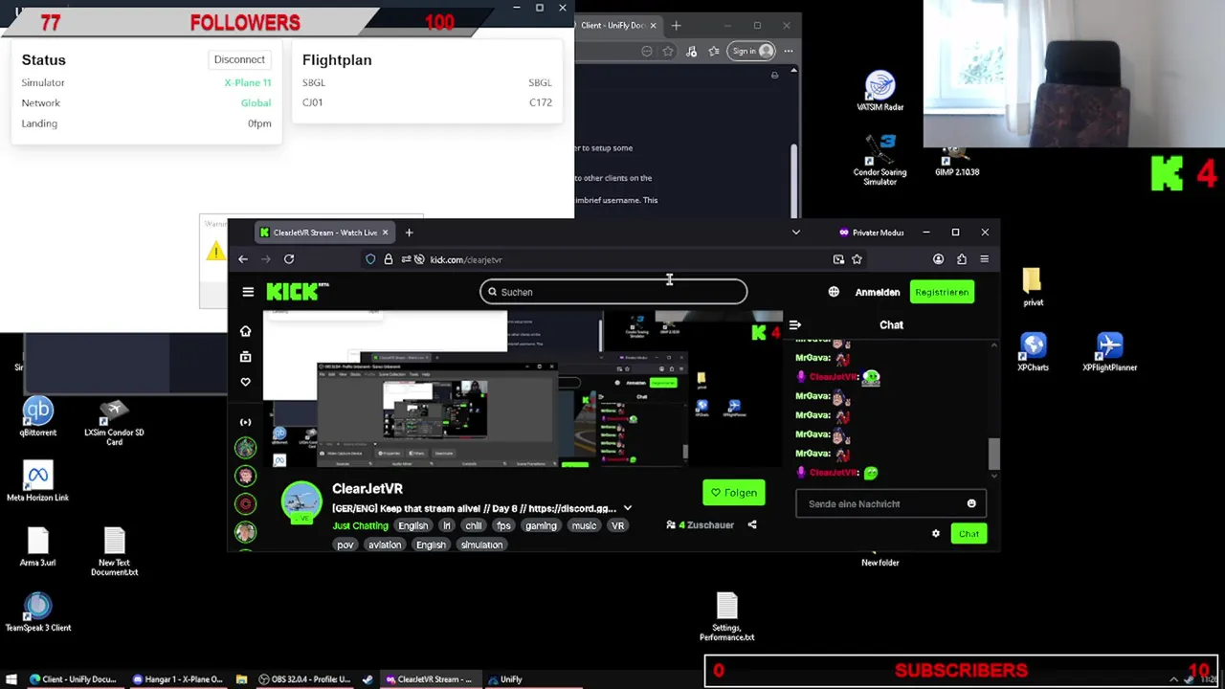The image size is (1225, 689).
Task: Click the stream video player thumbnail
Action: point(522,389)
